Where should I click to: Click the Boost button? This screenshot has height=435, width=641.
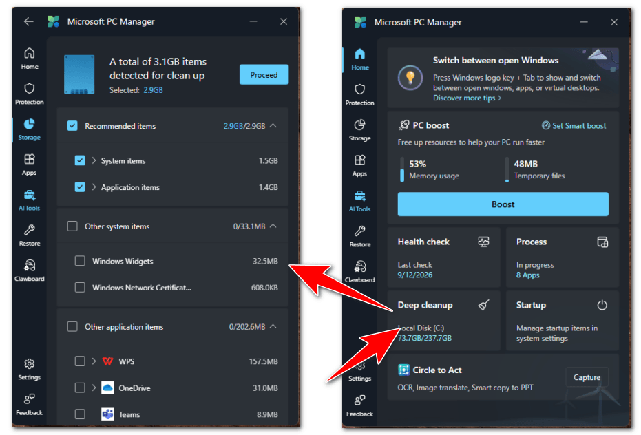pyautogui.click(x=503, y=204)
